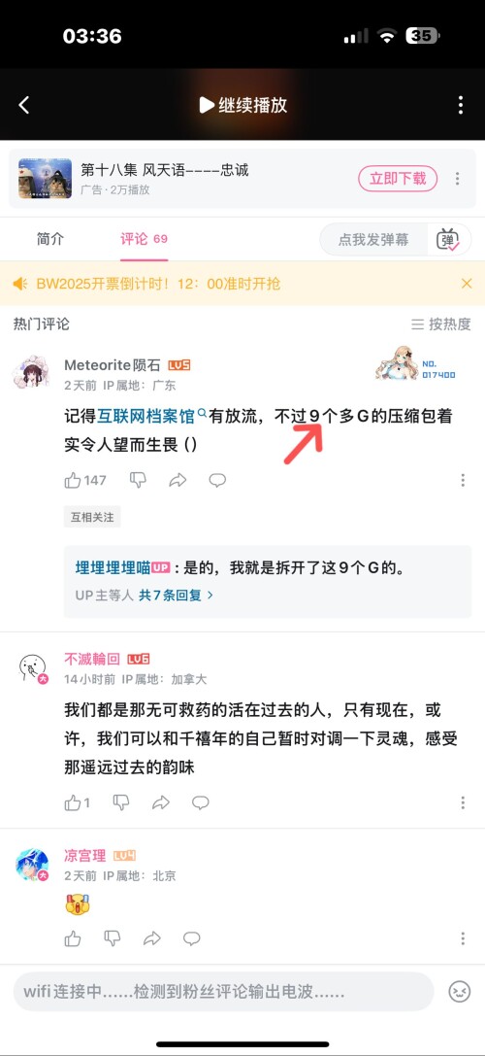The width and height of the screenshot is (485, 1056).
Task: Share Meteorite陨石's comment via arrow icon
Action: click(178, 480)
